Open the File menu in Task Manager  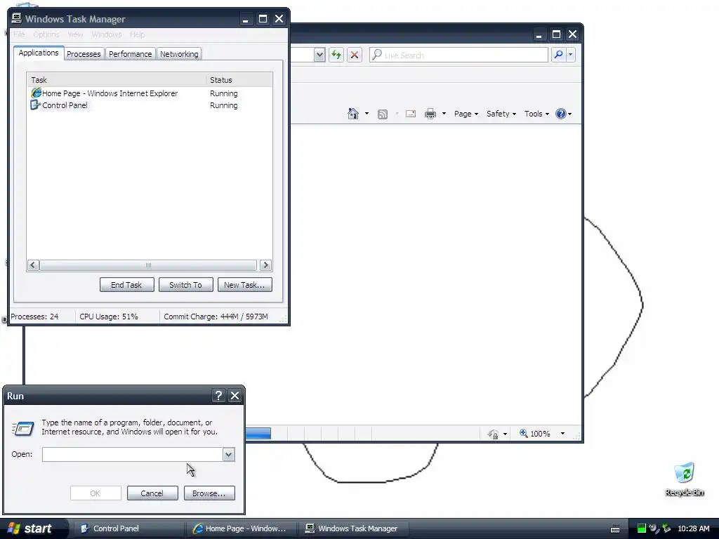point(19,34)
